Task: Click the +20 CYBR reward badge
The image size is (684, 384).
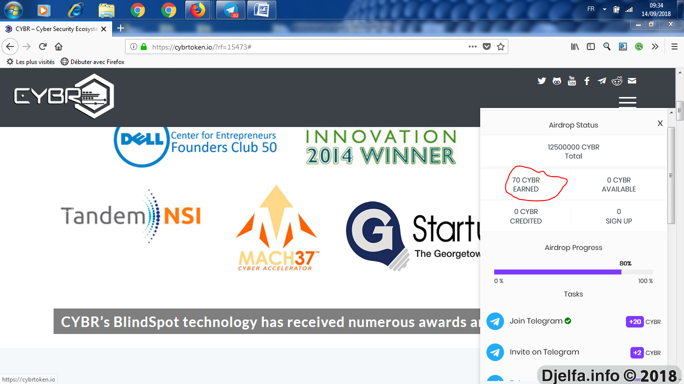Action: (x=635, y=321)
